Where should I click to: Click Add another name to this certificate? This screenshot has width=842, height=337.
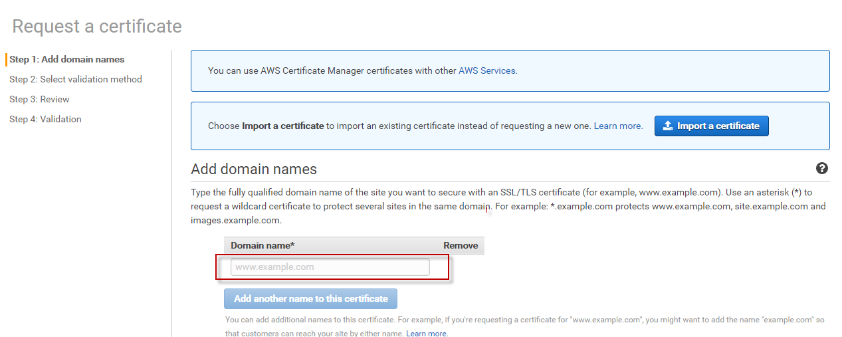[x=310, y=298]
